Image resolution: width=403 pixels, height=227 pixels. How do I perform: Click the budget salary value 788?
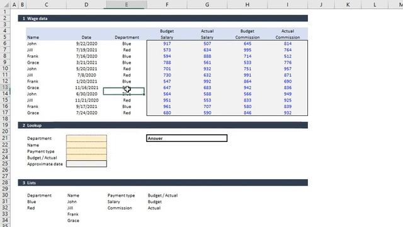167,62
